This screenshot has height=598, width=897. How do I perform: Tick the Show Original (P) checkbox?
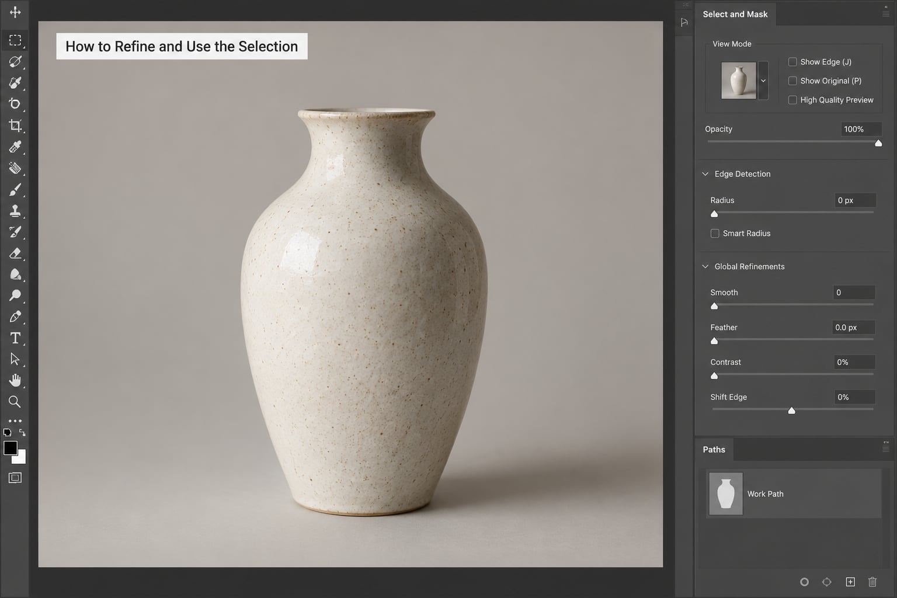pyautogui.click(x=792, y=81)
